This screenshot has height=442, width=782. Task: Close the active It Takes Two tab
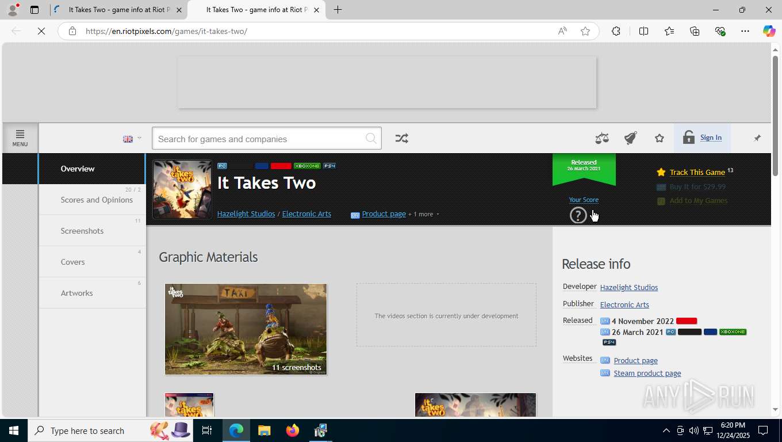coord(316,10)
